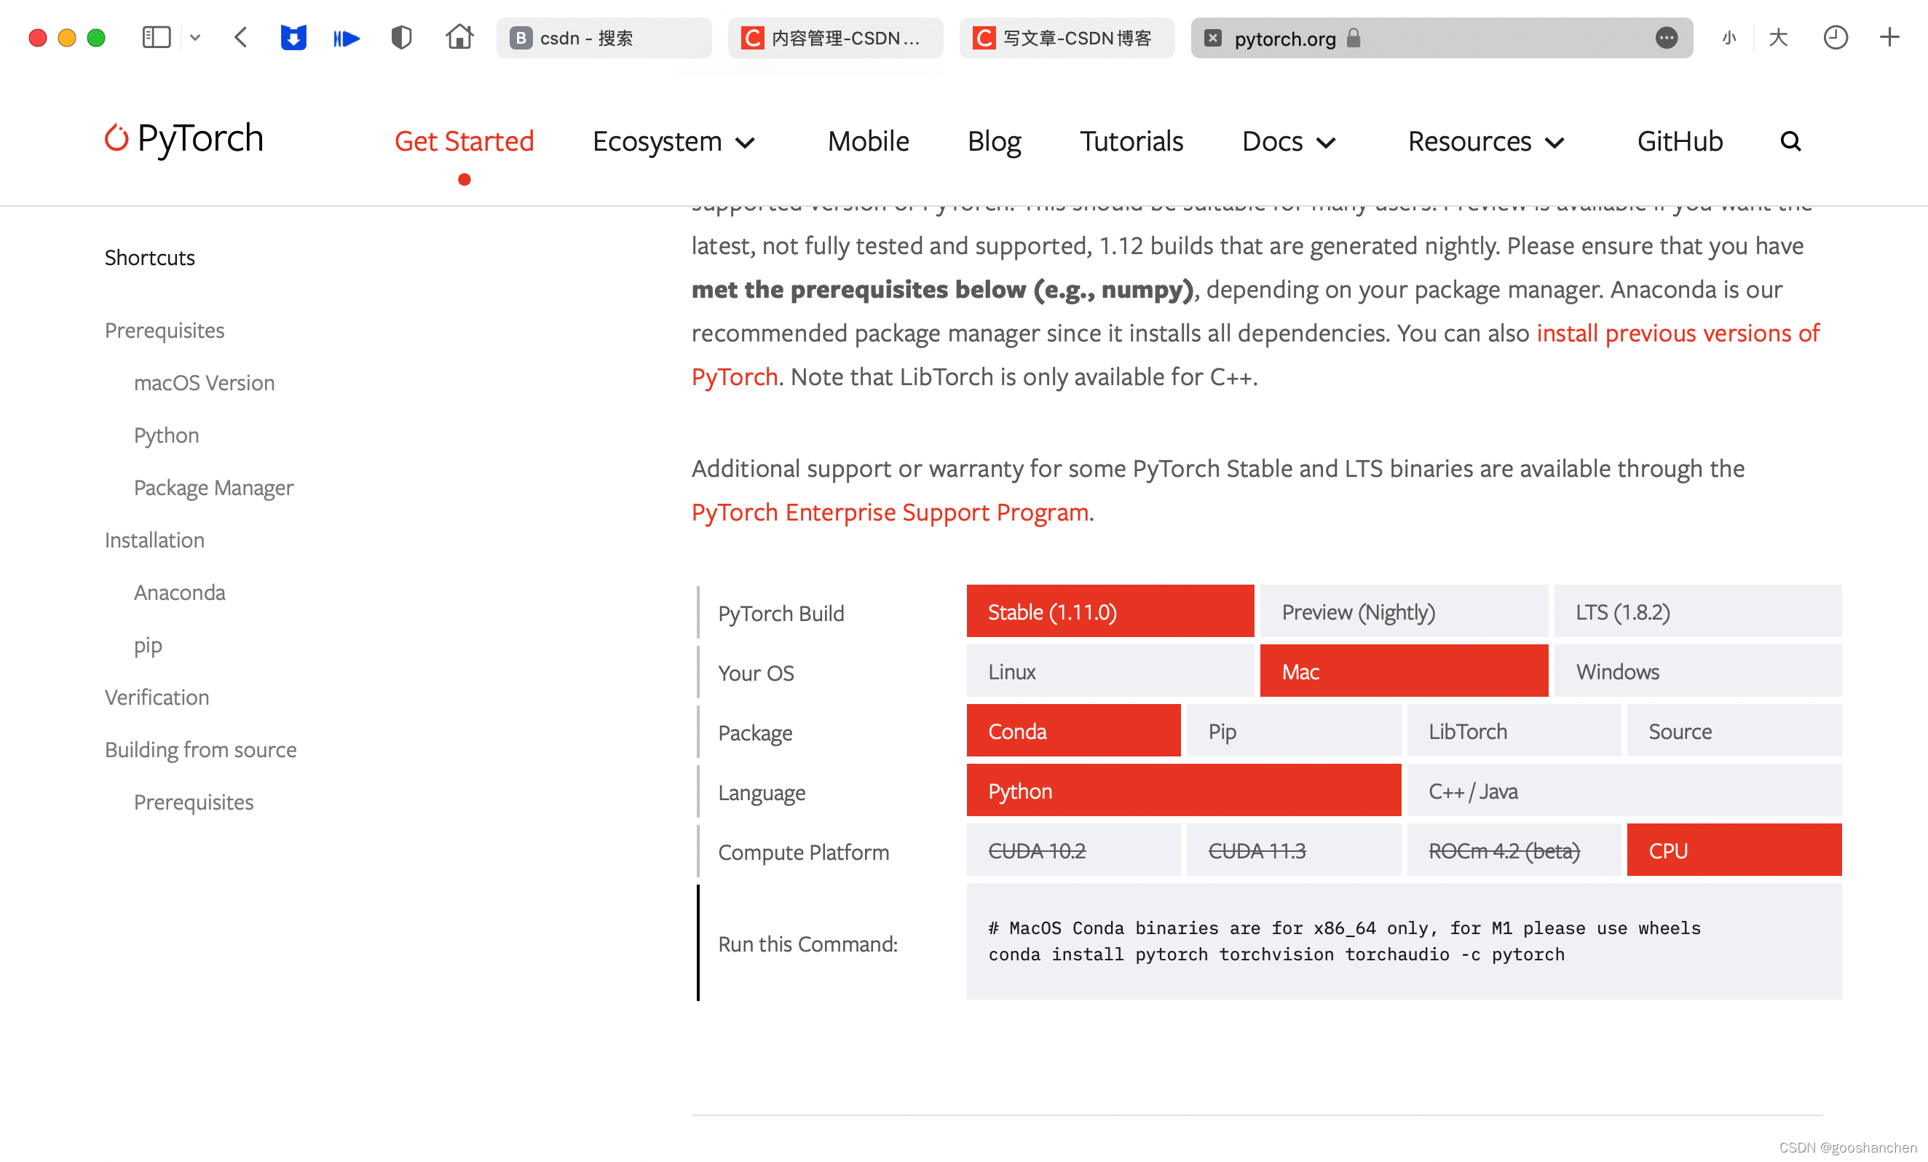Viewport: 1928px width, 1162px height.
Task: Close the pytorch.org tab
Action: coord(1212,38)
